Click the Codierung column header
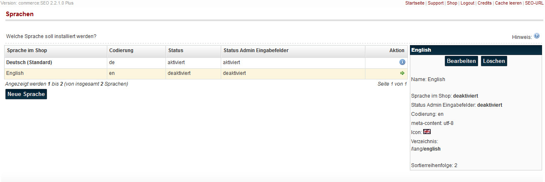Image resolution: width=545 pixels, height=182 pixels. tap(121, 50)
